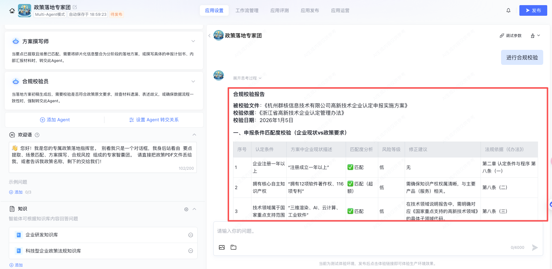This screenshot has width=552, height=269.
Task: Click the folder upload icon in chat input
Action: [233, 247]
